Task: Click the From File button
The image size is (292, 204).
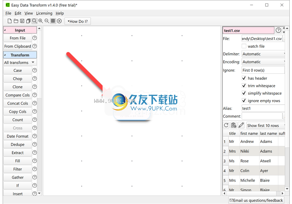Action: click(18, 38)
